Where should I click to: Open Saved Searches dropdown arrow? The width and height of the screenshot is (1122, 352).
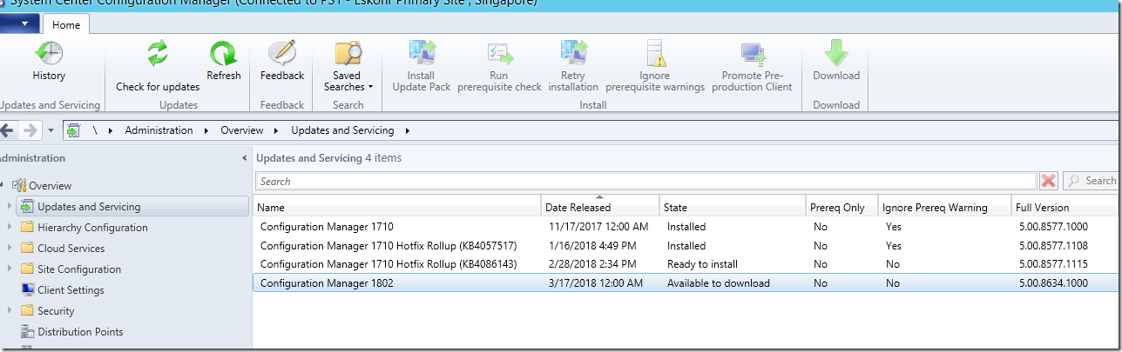click(370, 87)
